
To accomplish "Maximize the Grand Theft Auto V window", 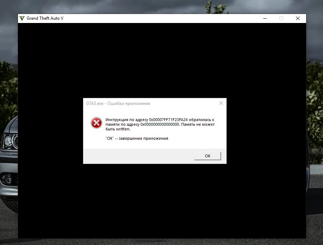I will pos(281,18).
